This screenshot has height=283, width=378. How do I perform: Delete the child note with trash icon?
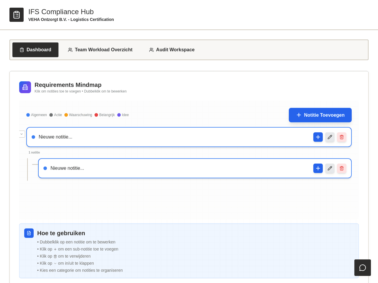tap(342, 168)
